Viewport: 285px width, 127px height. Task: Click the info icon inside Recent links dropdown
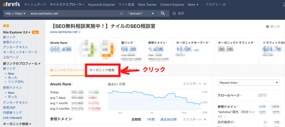pos(239,82)
